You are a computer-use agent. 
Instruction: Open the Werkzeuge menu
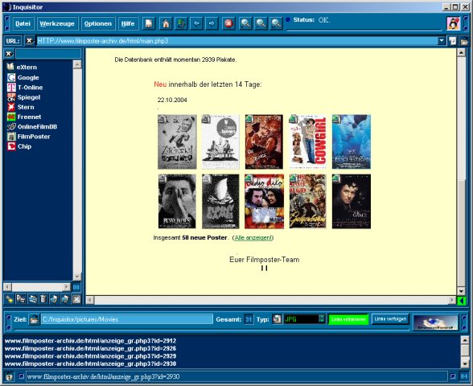57,23
